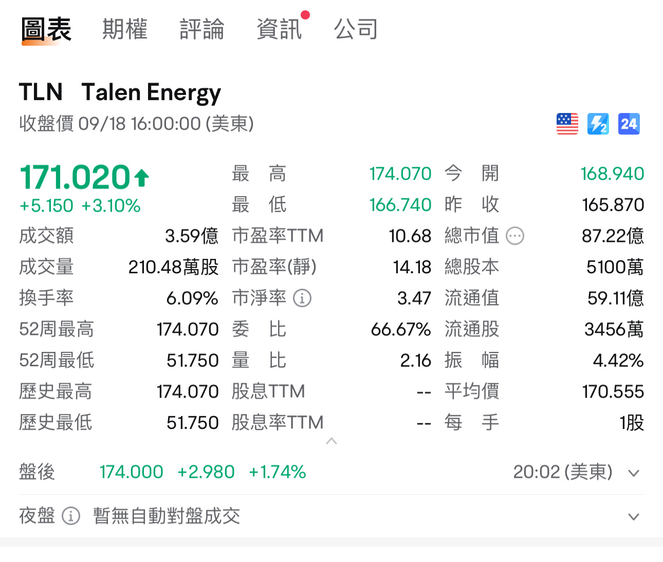Tap the 52周最高 label

point(57,329)
